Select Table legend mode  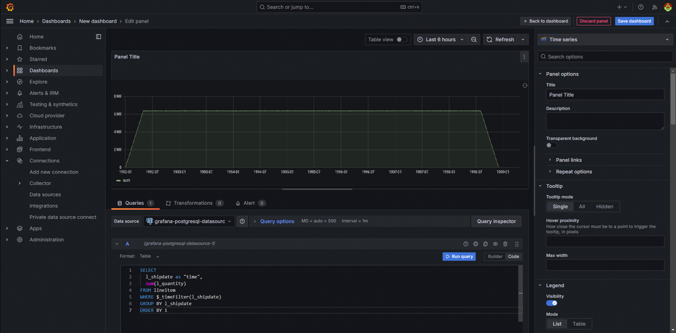pos(579,324)
